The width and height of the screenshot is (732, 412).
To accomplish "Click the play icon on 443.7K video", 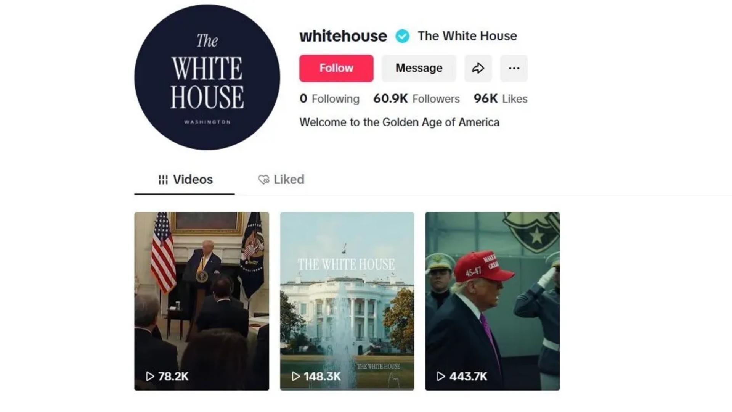I will click(441, 377).
